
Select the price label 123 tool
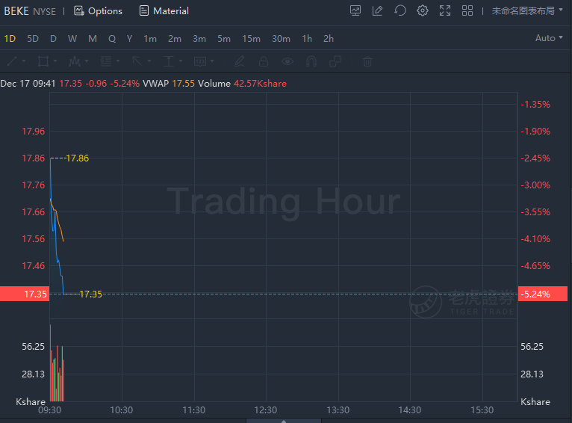[x=200, y=61]
